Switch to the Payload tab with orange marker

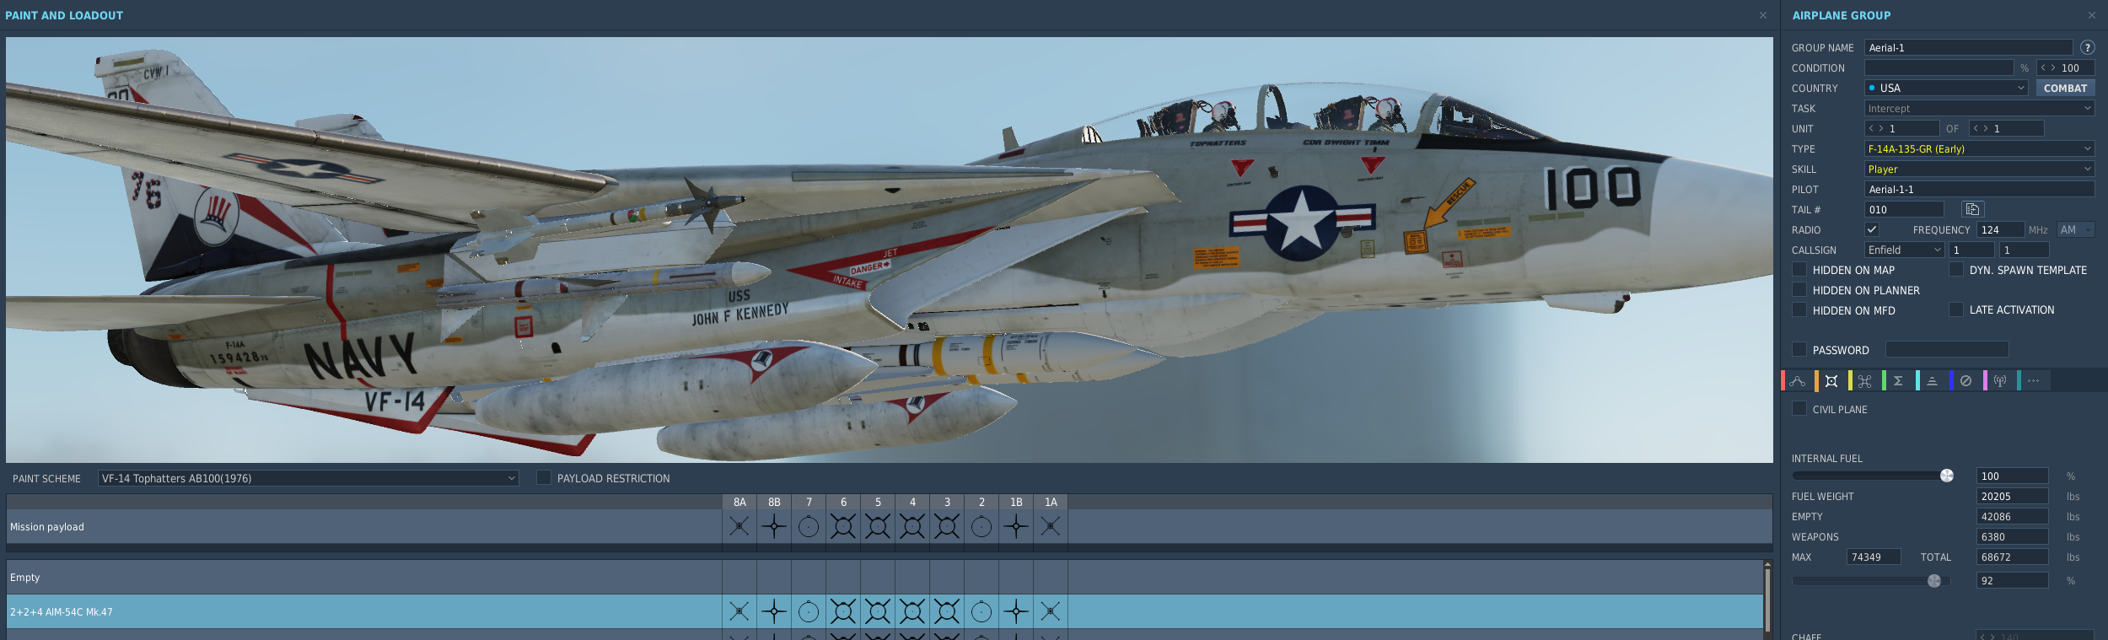click(x=1831, y=380)
